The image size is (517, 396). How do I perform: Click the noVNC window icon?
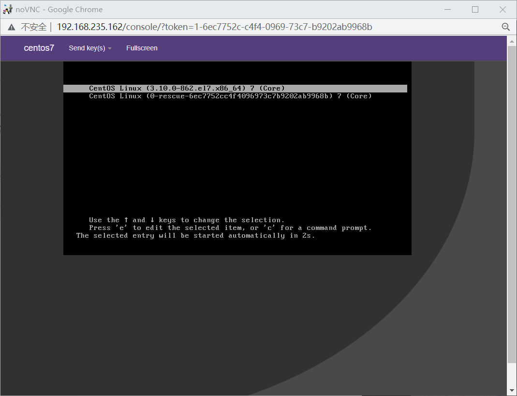pyautogui.click(x=8, y=10)
